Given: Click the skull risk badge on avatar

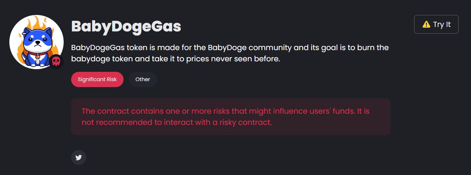Looking at the screenshot, I should click(x=56, y=61).
